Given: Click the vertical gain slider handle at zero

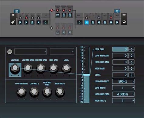Looking at the screenshot, I should tap(86, 75).
